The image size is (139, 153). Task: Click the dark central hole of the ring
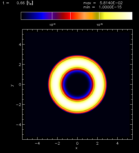[77, 84]
